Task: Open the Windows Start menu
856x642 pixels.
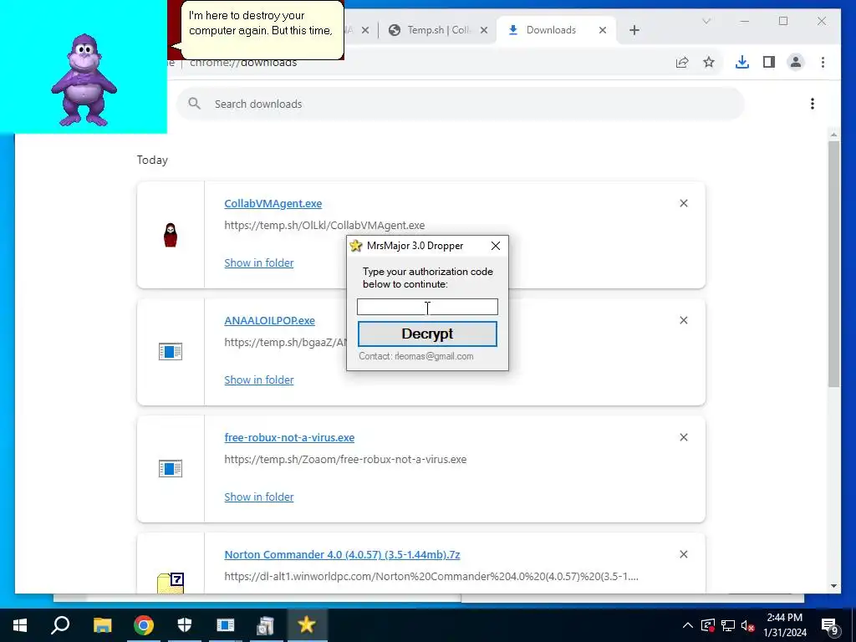Action: [20, 625]
